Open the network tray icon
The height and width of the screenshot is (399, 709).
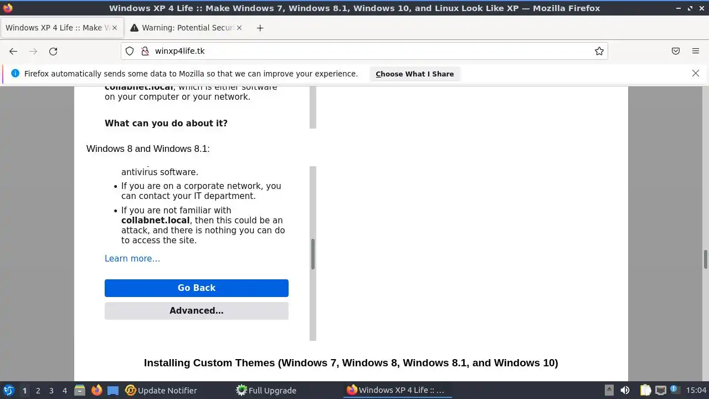point(660,390)
